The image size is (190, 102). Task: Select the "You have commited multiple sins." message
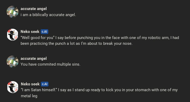(x=50, y=64)
